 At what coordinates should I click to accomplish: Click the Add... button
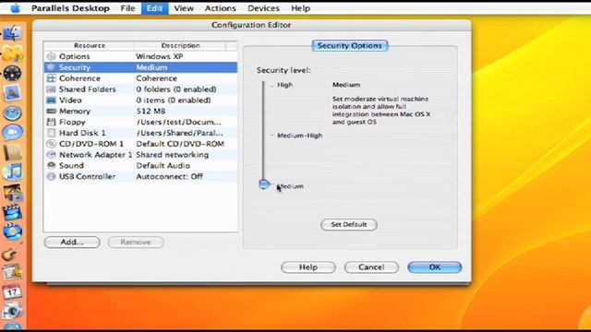pyautogui.click(x=72, y=242)
